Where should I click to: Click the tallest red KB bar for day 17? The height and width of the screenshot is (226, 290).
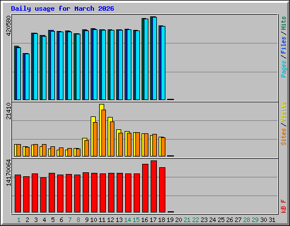point(153,186)
